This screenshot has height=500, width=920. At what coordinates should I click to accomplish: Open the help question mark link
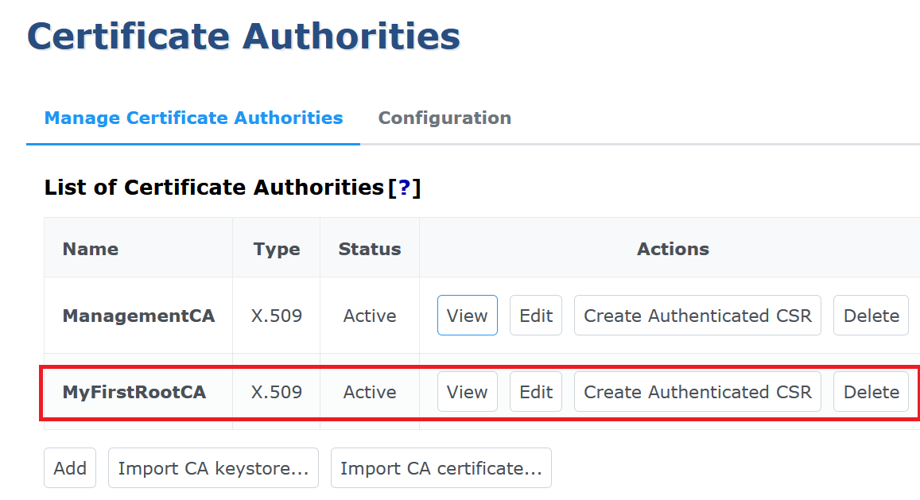point(405,188)
